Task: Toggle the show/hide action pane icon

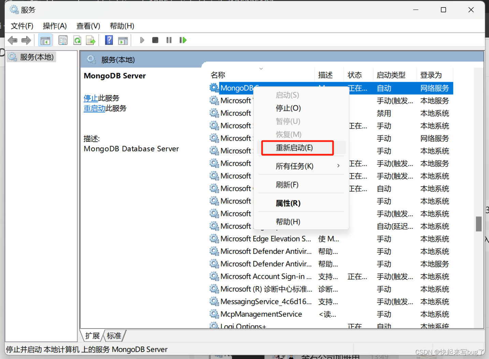Action: coord(123,40)
